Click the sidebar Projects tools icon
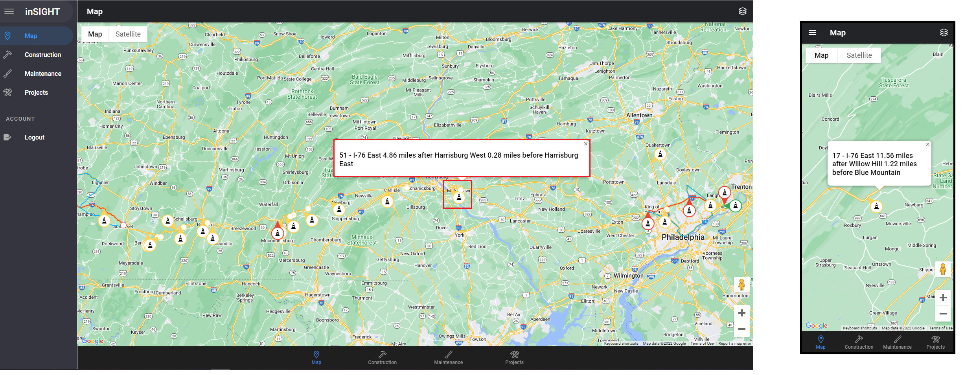The width and height of the screenshot is (964, 375). tap(7, 92)
